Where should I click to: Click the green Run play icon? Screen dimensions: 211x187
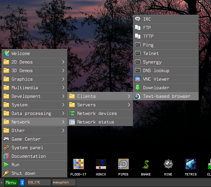[x=6, y=165]
